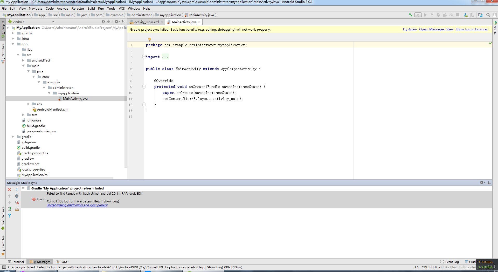The image size is (498, 272).
Task: Open the VCS menu
Action: pos(122,9)
